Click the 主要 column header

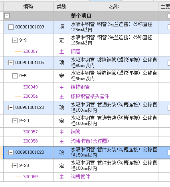[164, 6]
